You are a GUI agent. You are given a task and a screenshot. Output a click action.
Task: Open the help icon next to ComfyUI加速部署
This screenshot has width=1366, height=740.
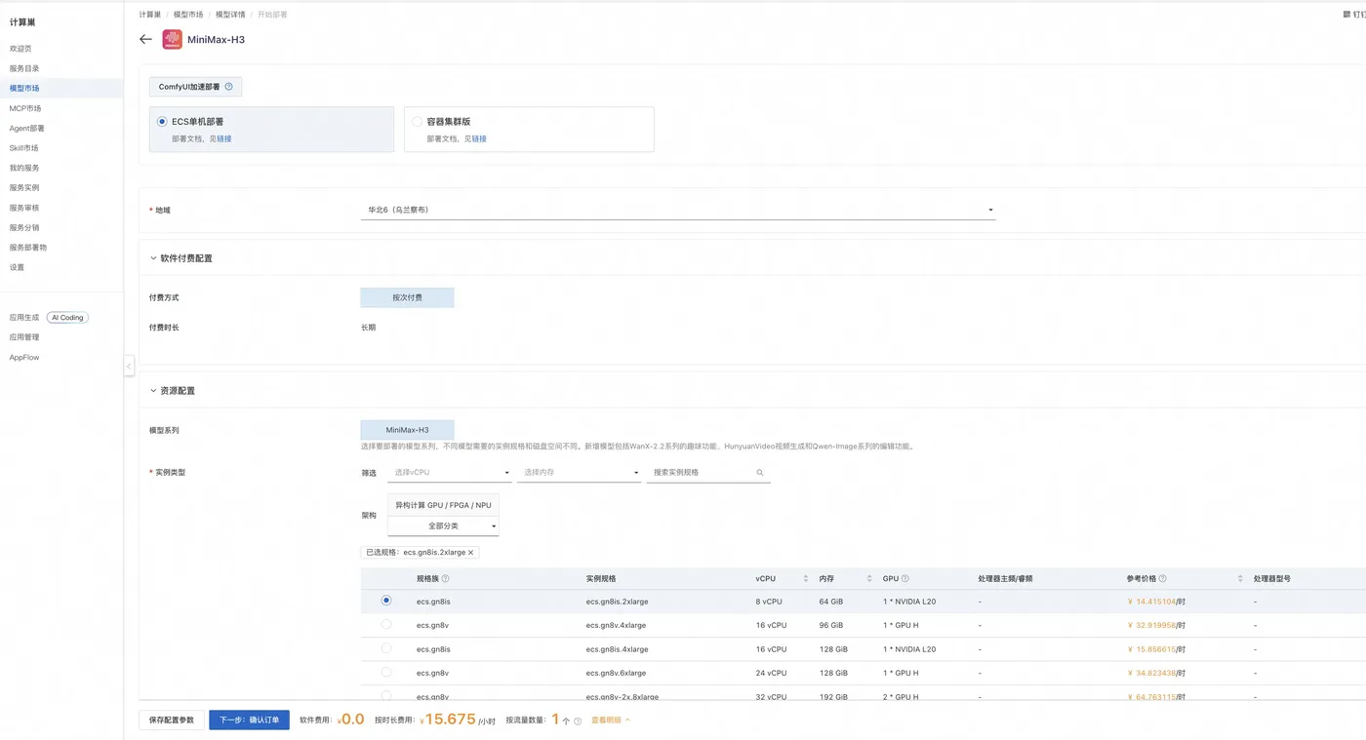[x=229, y=87]
